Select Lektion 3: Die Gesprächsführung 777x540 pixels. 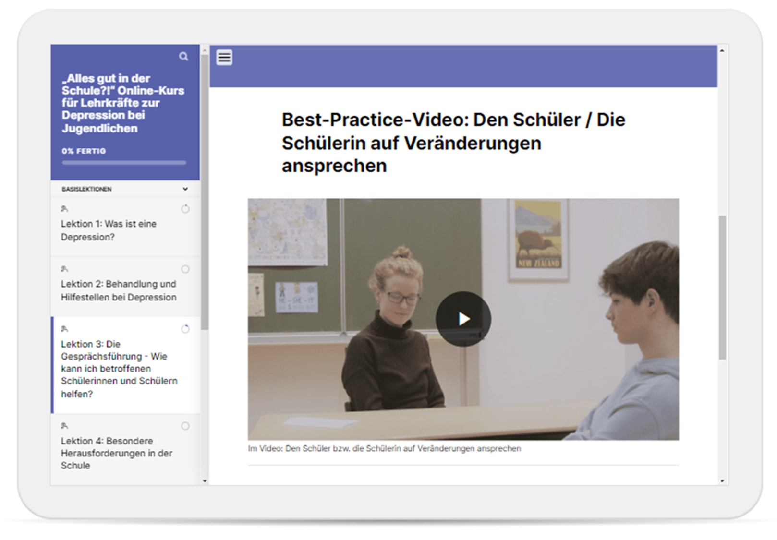(x=119, y=369)
